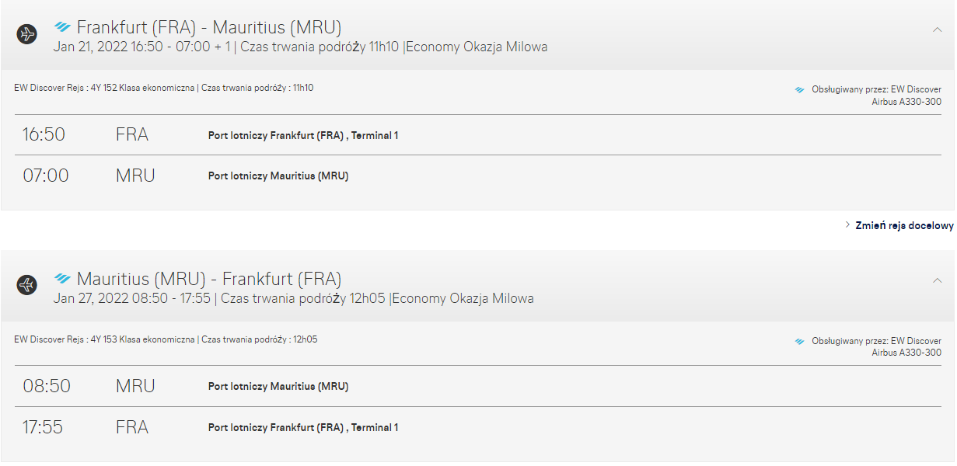Screen dimensions: 957x466
Task: Click flight number 4Y 152 info line
Action: pyautogui.click(x=164, y=88)
